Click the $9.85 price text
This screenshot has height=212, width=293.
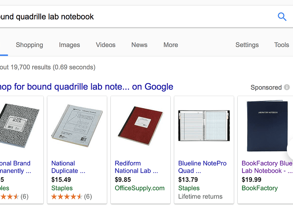[123, 179]
